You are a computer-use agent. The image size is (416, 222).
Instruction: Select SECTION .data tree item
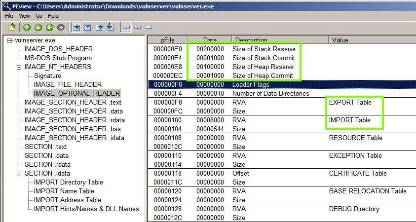click(46, 155)
